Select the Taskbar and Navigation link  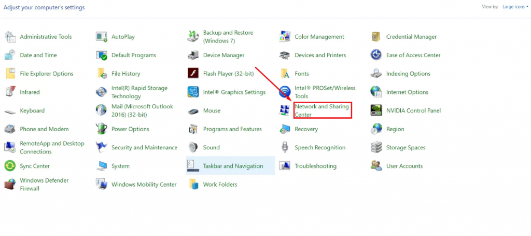tap(233, 166)
